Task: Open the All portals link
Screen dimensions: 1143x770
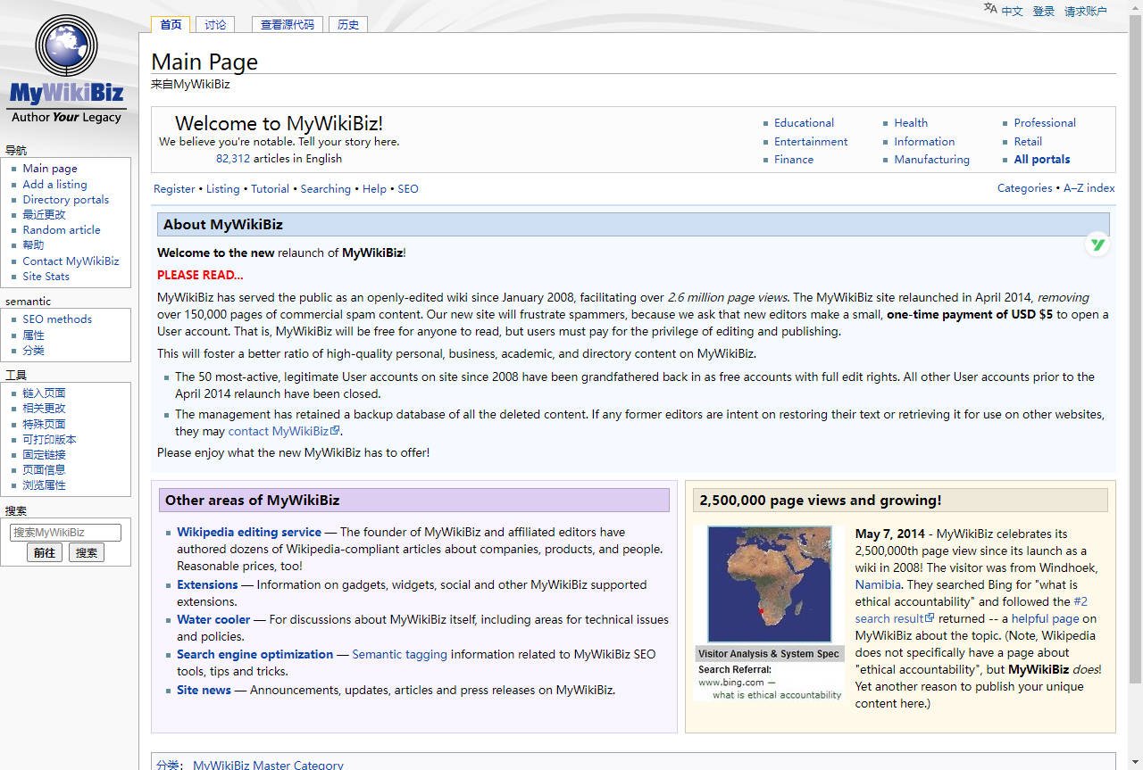Action: 1041,160
